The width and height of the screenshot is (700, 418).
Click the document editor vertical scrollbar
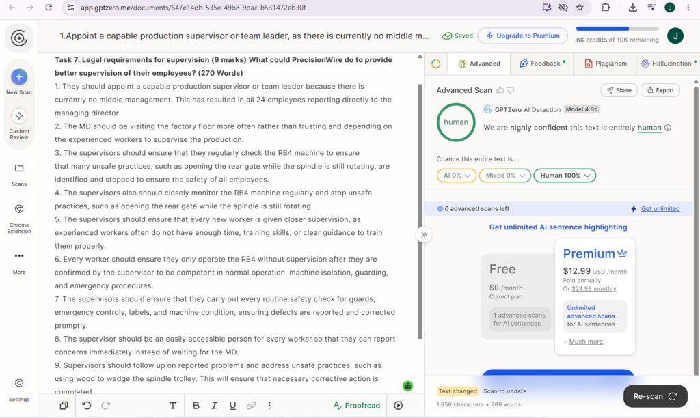420,212
